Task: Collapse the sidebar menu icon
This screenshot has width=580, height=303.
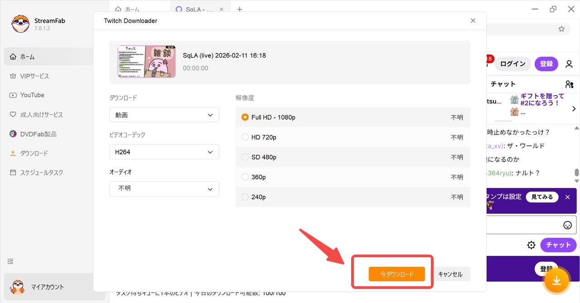Action: (11, 261)
